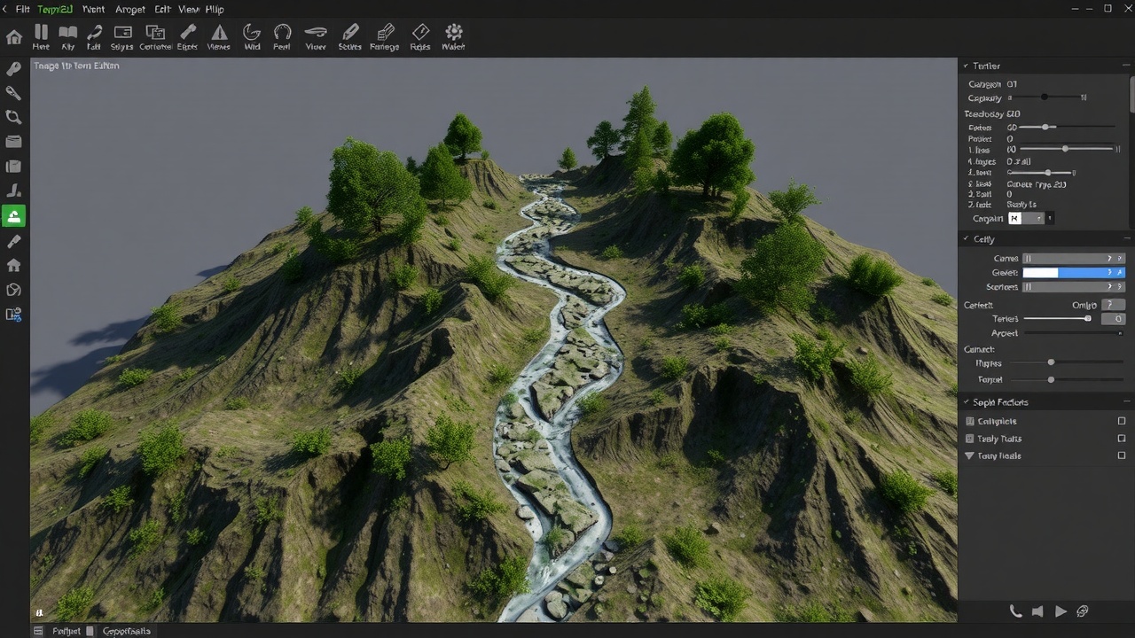Click the 'Falt' link toolbar icon
This screenshot has width=1135, height=638.
click(x=94, y=37)
